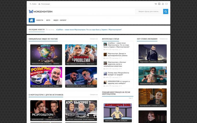Go to the blue home icon
This screenshot has height=123, width=197.
pos(32,20)
